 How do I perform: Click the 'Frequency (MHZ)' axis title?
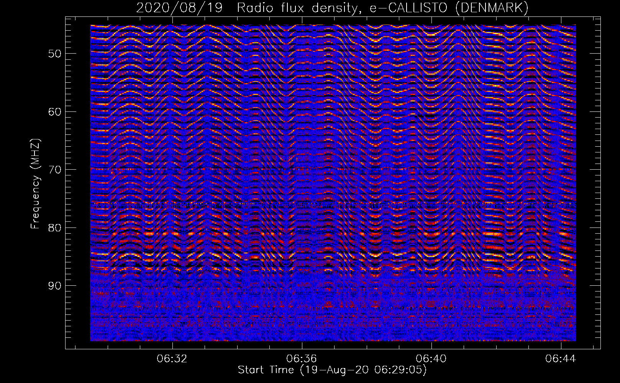point(35,184)
